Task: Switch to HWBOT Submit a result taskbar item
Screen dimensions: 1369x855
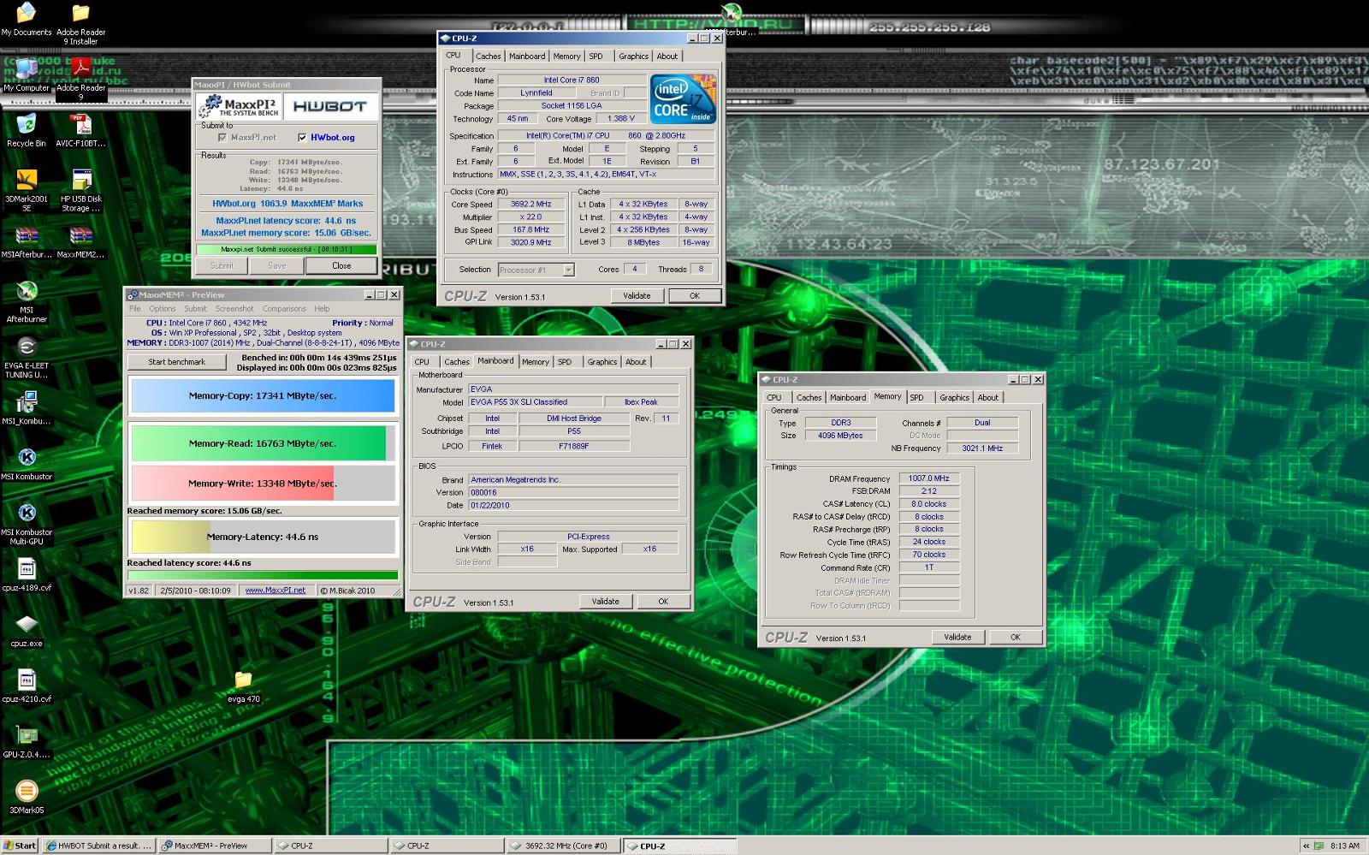Action: tap(98, 846)
